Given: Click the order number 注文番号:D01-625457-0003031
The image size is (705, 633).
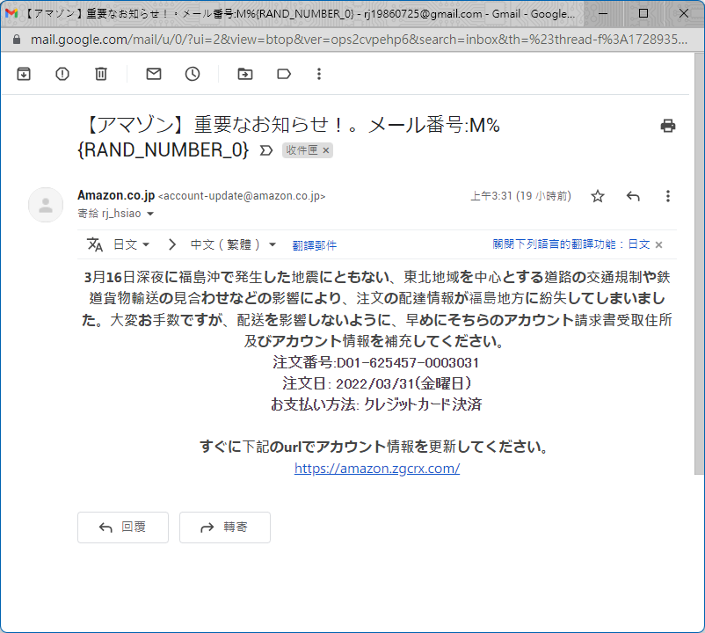Looking at the screenshot, I should (x=376, y=362).
